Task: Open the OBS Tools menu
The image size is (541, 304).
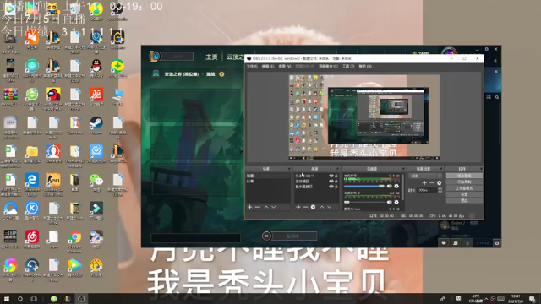Action: (347, 66)
